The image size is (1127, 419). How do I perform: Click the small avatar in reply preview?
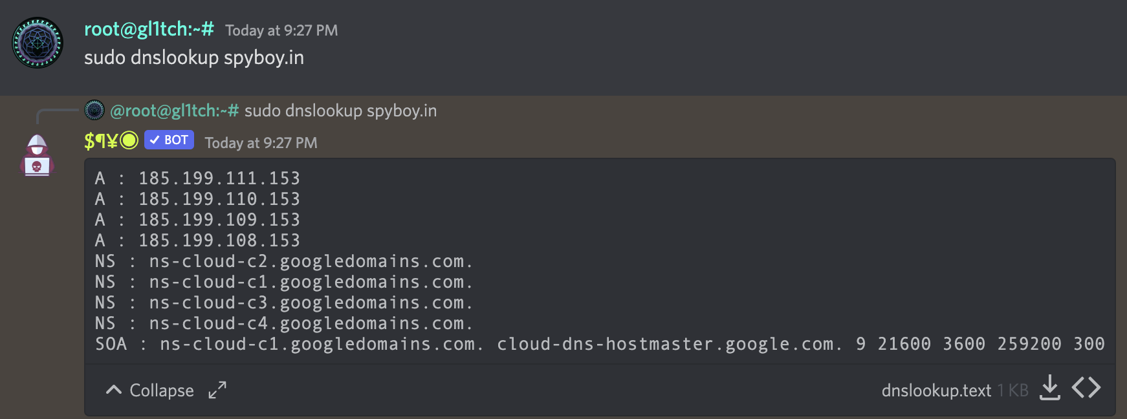(94, 111)
